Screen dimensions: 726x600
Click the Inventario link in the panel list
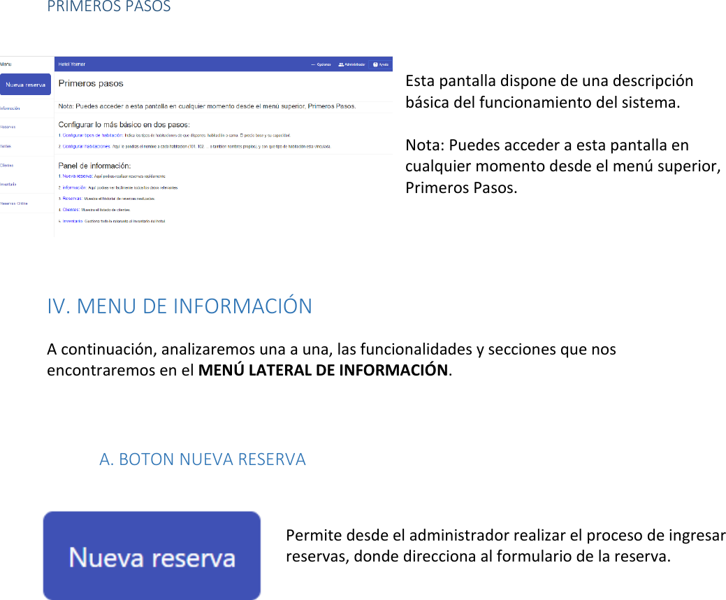(73, 221)
